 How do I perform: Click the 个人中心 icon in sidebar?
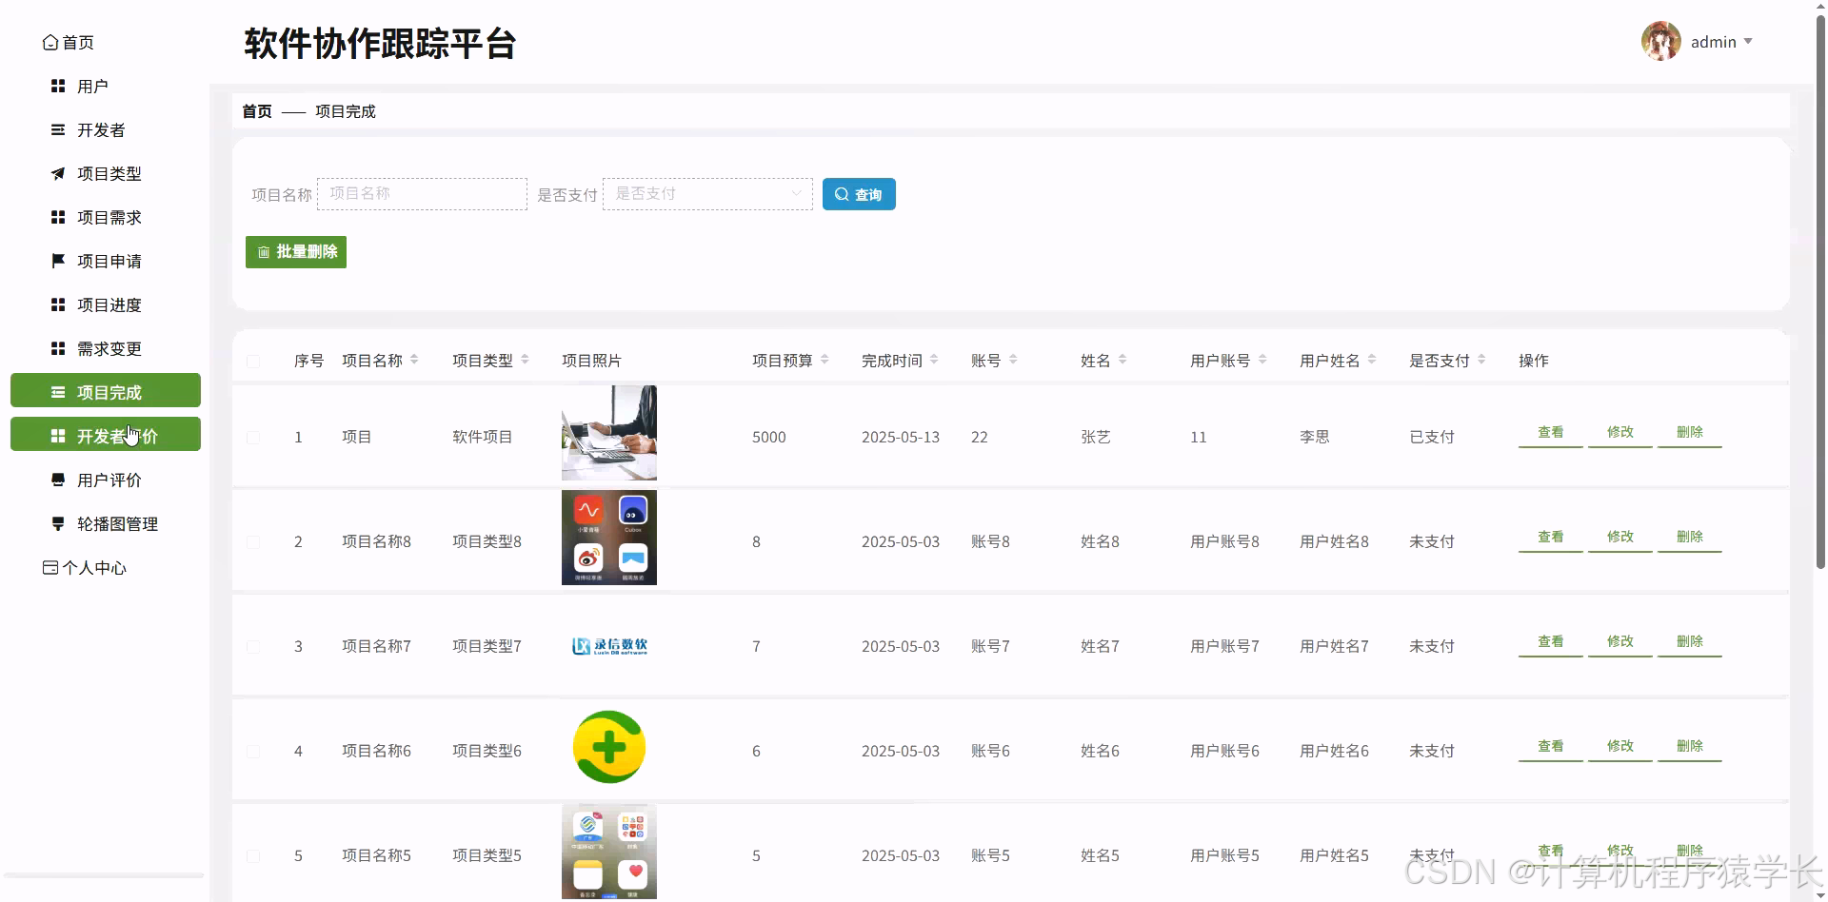coord(50,567)
